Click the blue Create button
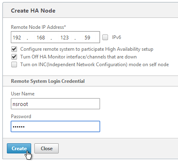178x164 pixels. (x=19, y=149)
